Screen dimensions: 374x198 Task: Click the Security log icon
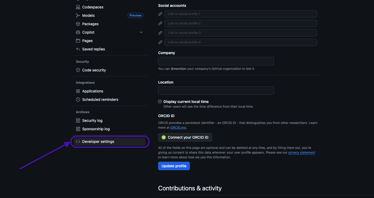point(78,121)
